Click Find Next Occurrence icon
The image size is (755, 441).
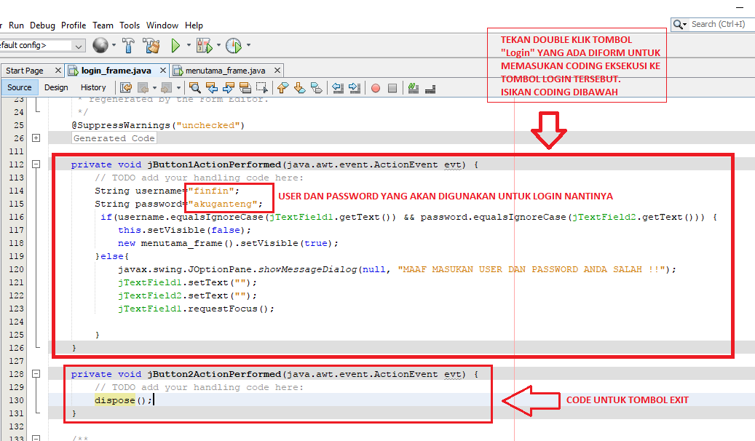[x=228, y=87]
